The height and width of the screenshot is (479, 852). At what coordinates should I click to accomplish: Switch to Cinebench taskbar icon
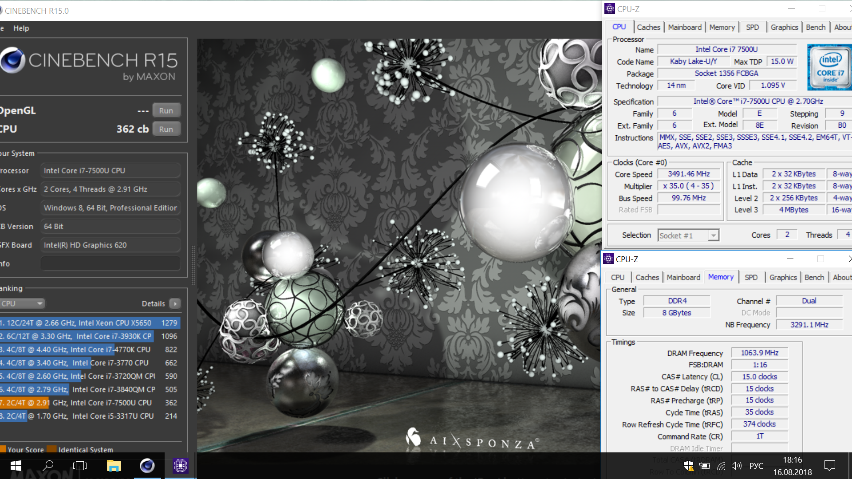(x=147, y=466)
